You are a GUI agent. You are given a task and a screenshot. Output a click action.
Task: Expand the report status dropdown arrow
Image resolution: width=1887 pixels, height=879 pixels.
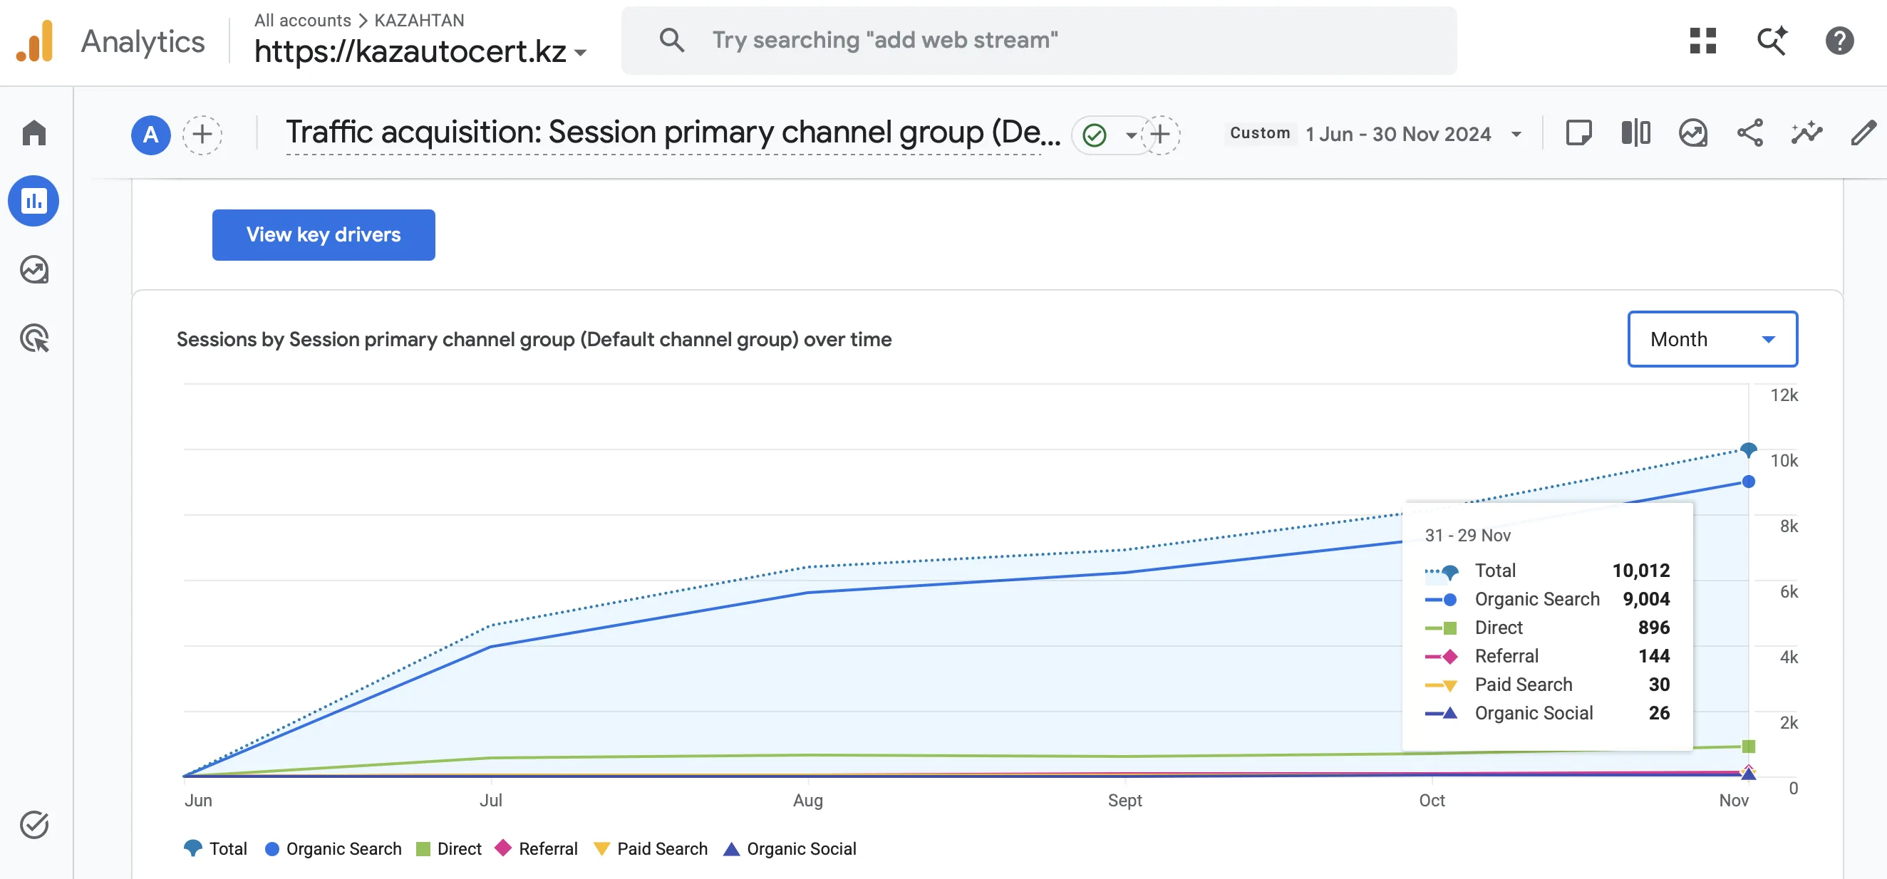[1131, 135]
